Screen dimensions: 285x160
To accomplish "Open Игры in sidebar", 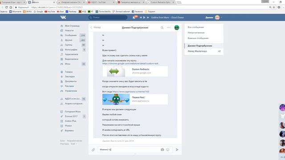I will [67, 64].
